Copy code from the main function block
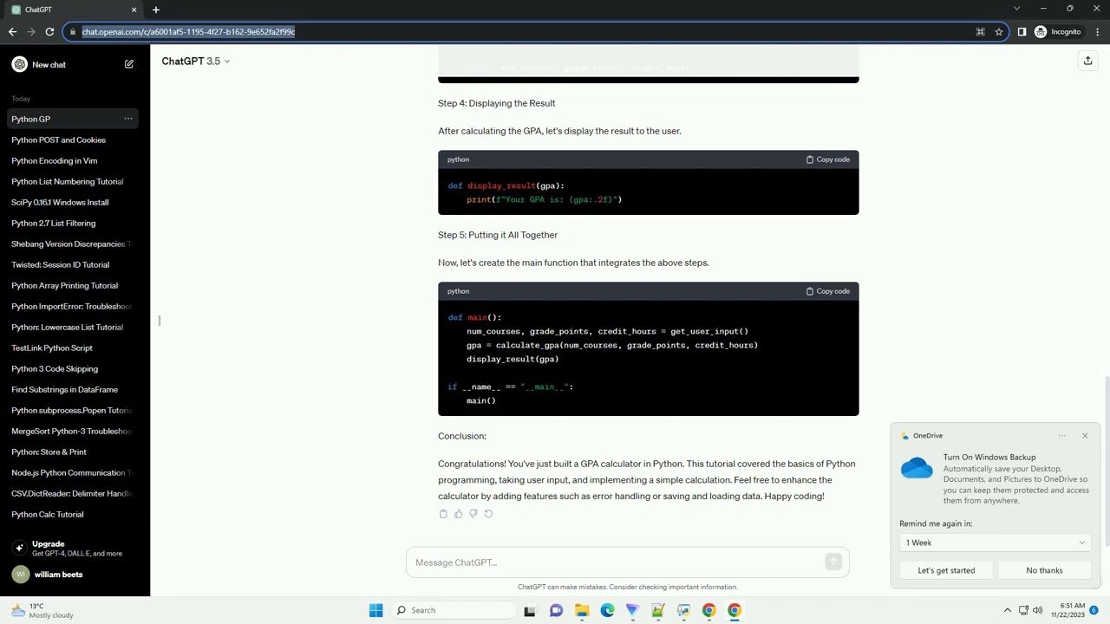The height and width of the screenshot is (624, 1110). 828,291
